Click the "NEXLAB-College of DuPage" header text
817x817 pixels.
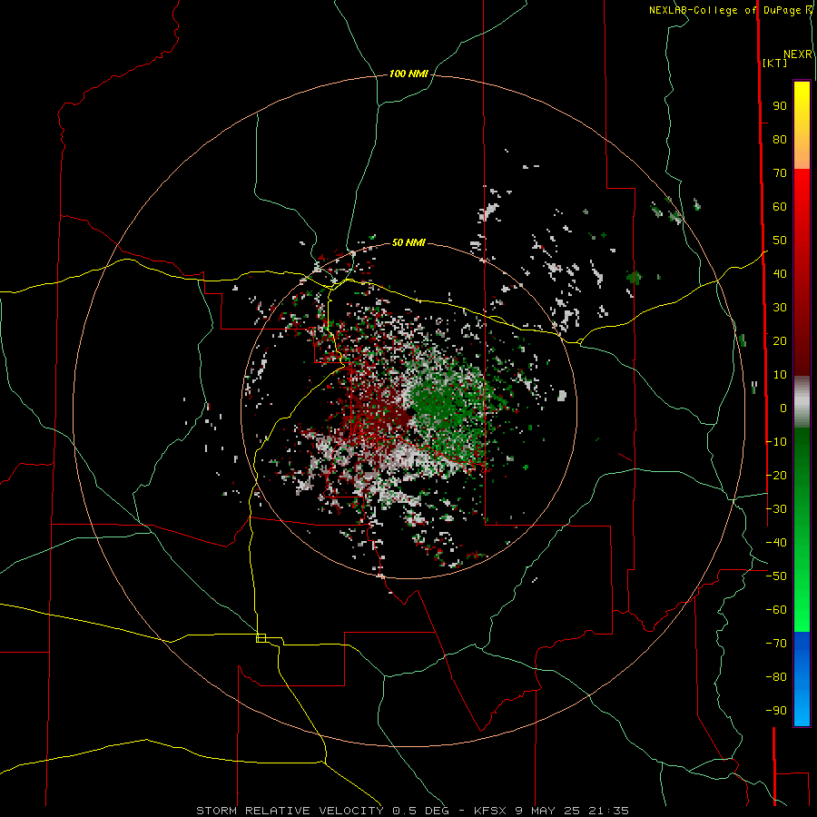727,10
